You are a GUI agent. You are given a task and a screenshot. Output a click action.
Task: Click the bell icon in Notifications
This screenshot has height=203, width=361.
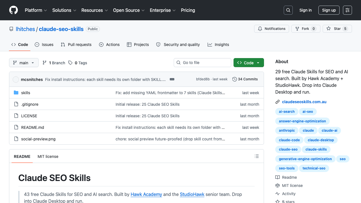click(260, 29)
